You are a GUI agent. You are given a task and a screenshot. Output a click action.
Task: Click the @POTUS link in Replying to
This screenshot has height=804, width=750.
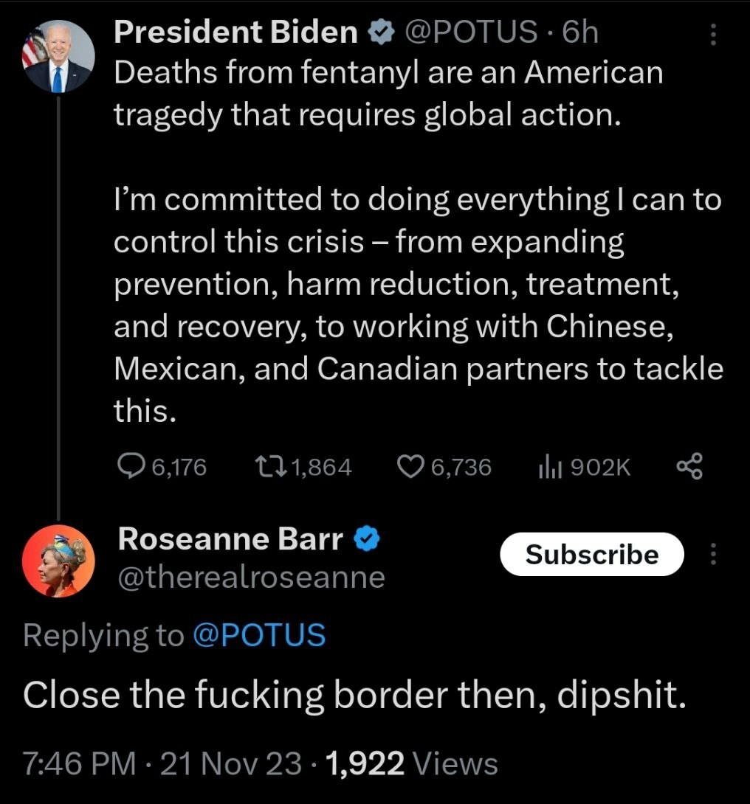pyautogui.click(x=258, y=635)
